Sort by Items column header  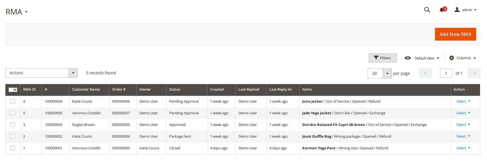coord(375,90)
